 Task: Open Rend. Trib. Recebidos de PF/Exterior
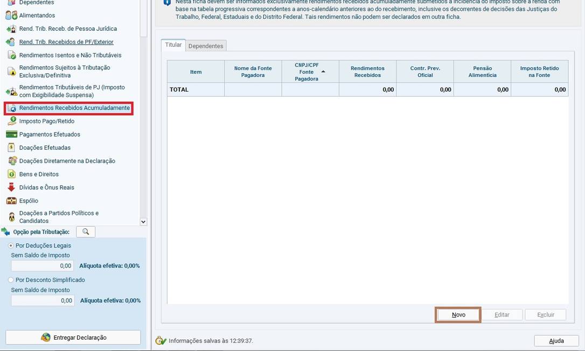pyautogui.click(x=66, y=42)
